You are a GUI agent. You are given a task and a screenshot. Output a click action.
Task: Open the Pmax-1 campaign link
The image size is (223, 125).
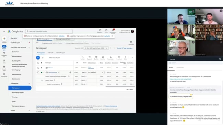(50, 68)
